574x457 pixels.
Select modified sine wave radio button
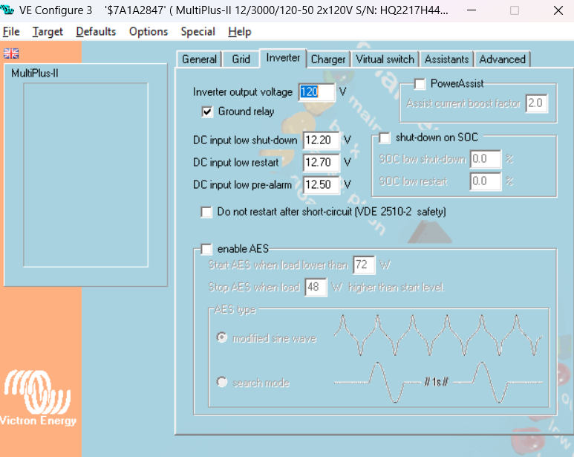(222, 337)
